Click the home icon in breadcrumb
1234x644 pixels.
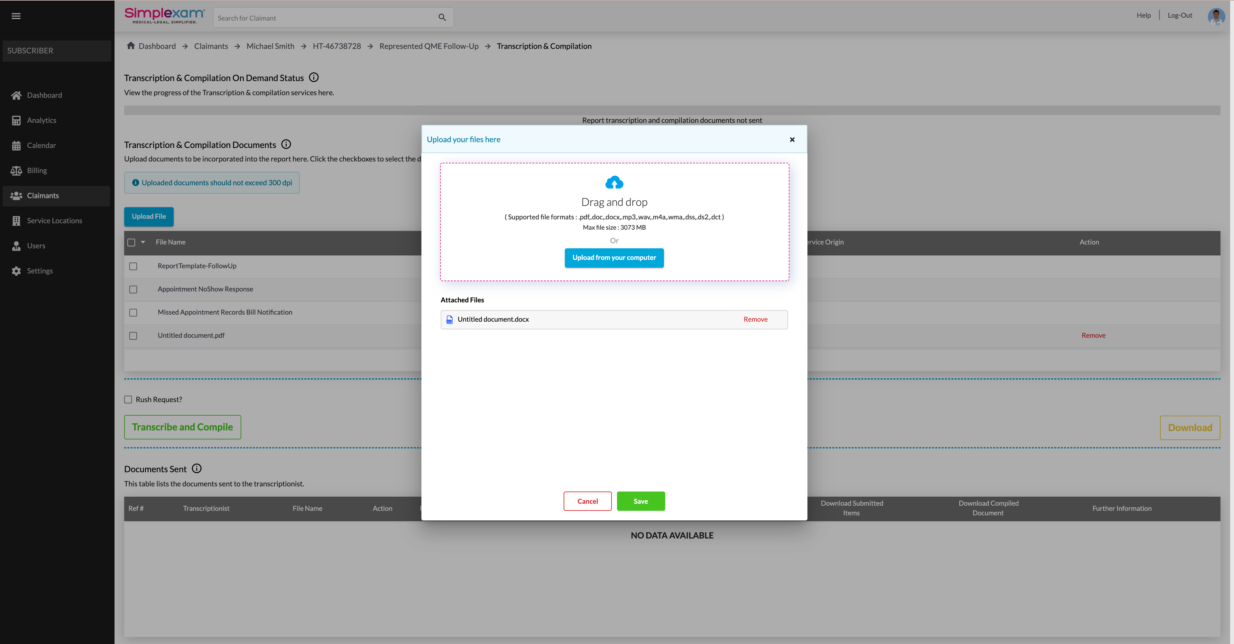tap(131, 46)
